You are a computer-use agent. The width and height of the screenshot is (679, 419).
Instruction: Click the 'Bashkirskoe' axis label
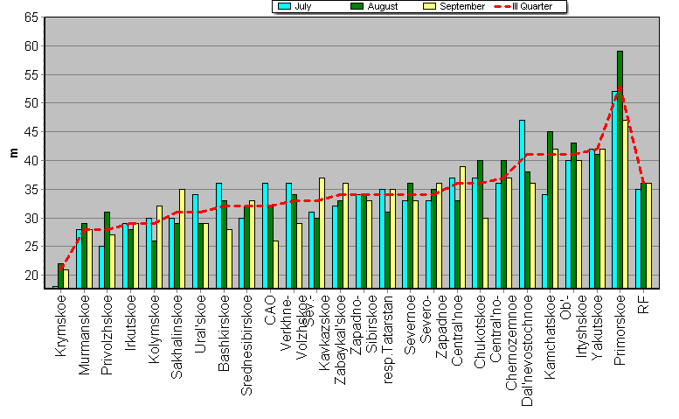(x=224, y=332)
